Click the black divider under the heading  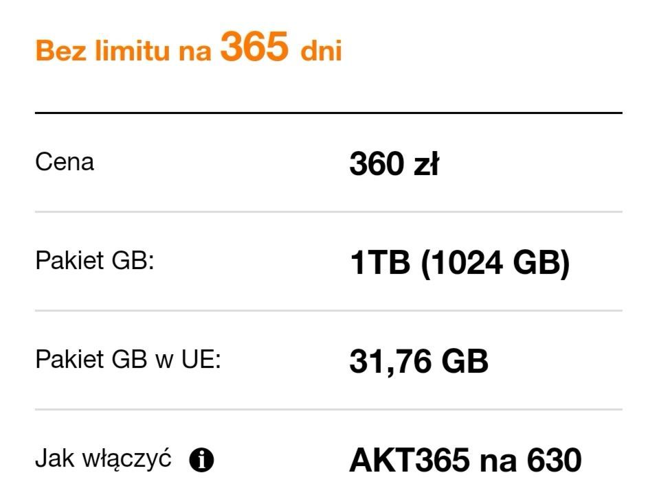[328, 113]
